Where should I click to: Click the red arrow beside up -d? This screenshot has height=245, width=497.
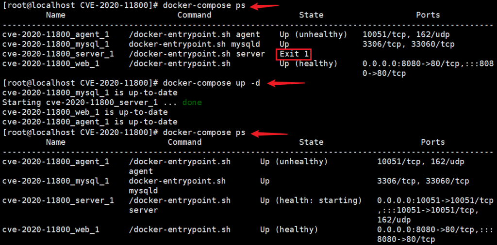coord(286,83)
